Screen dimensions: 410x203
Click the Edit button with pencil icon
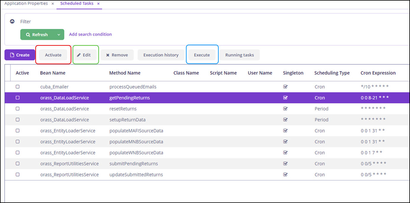point(84,55)
